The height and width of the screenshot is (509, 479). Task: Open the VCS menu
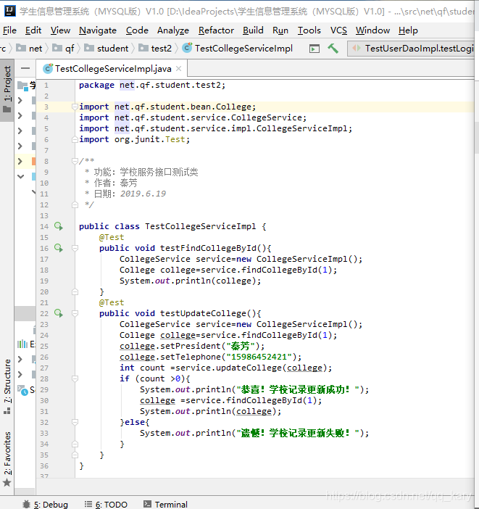(338, 30)
